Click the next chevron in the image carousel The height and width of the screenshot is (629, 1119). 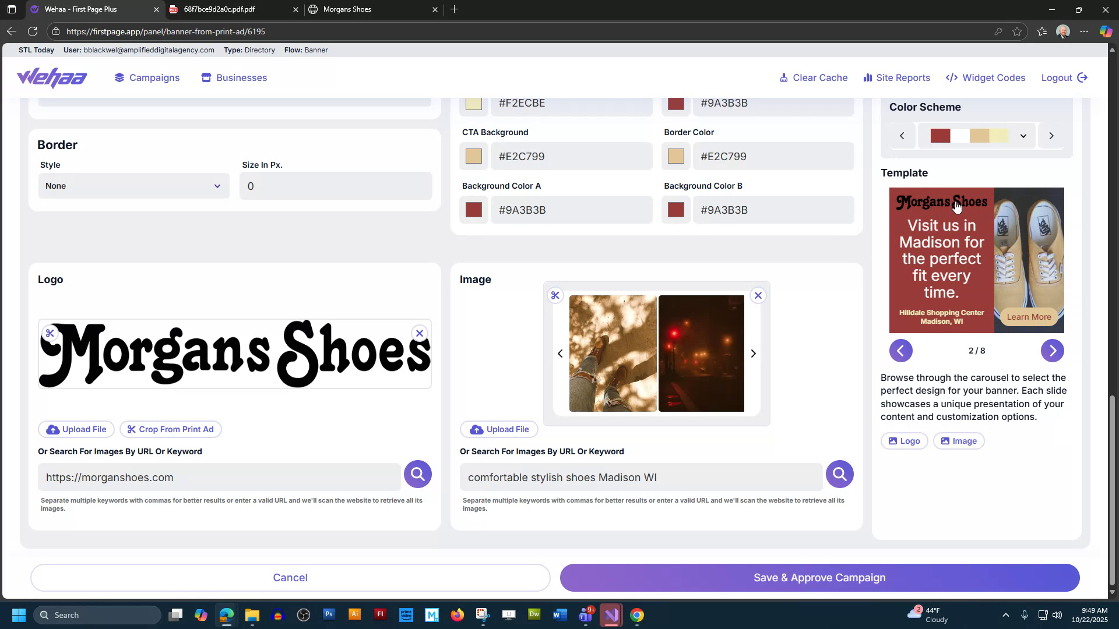point(754,353)
